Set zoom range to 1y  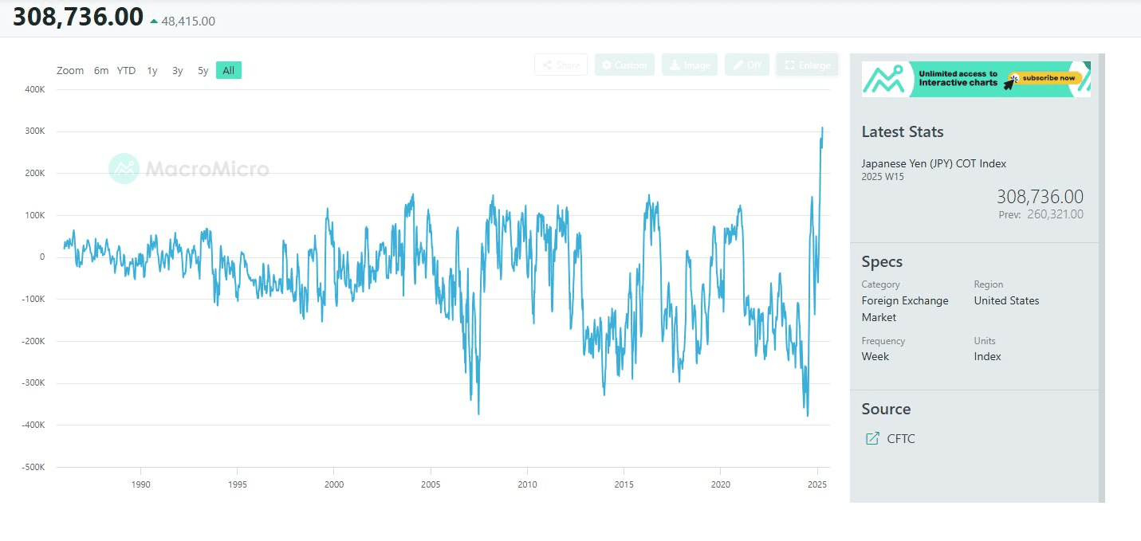(x=152, y=70)
